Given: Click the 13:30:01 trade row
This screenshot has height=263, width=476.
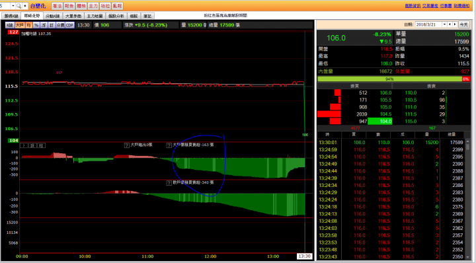Looking at the screenshot, I should point(391,142).
